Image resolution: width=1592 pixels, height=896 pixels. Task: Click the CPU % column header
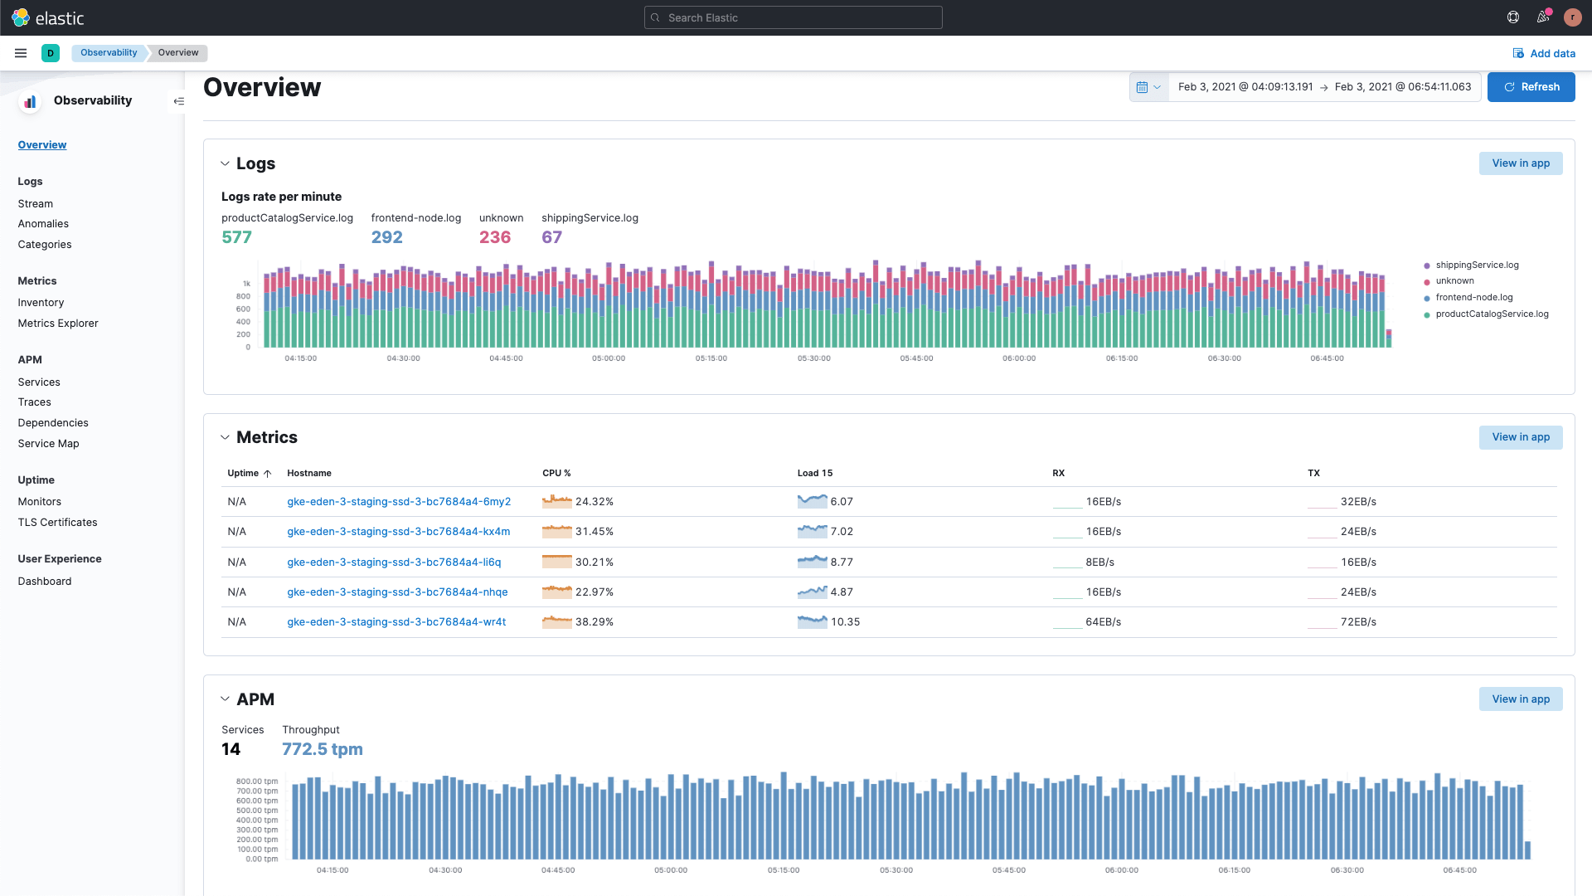tap(556, 474)
